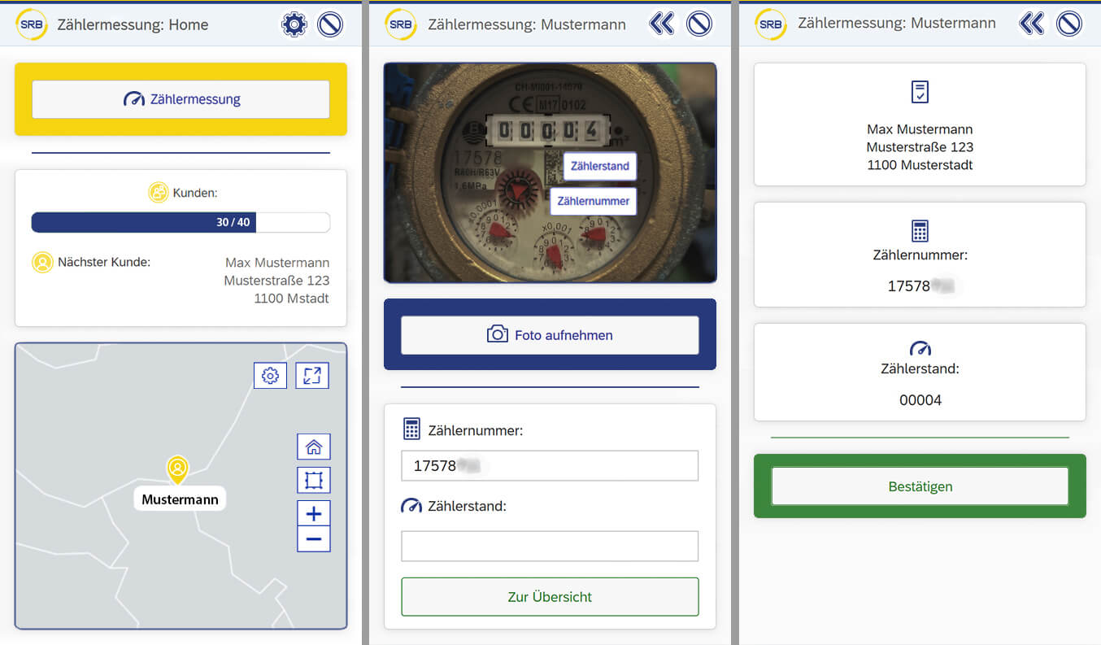Reset map to home view
This screenshot has height=645, width=1101.
coord(314,447)
